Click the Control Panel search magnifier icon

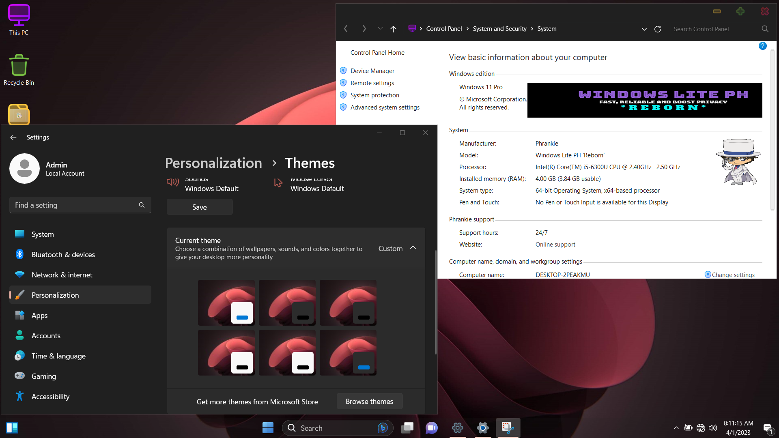(765, 29)
